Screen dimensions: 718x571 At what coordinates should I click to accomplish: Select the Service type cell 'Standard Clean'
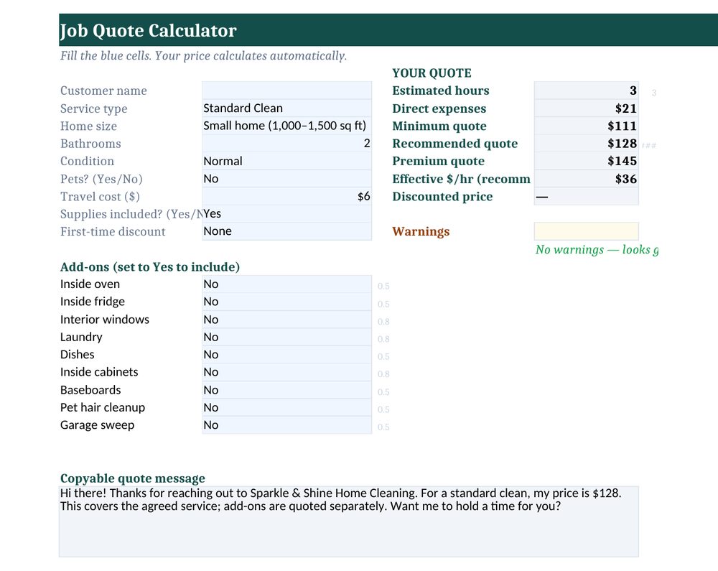(286, 108)
